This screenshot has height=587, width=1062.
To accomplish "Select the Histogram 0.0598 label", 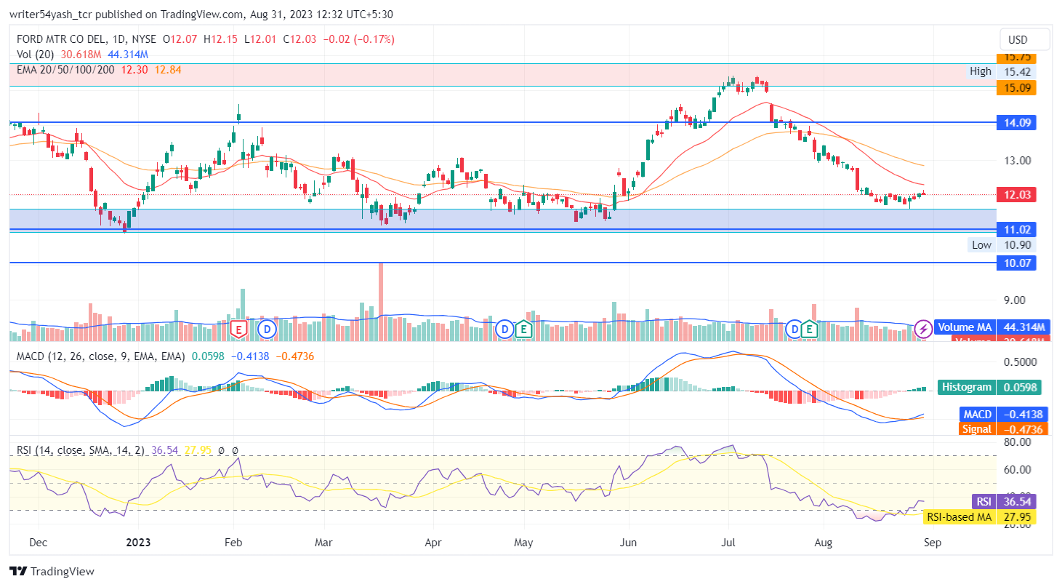I will pos(988,387).
